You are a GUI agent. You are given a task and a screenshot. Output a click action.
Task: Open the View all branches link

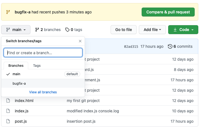coord(43,92)
